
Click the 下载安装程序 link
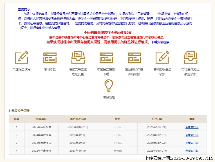[160, 42]
